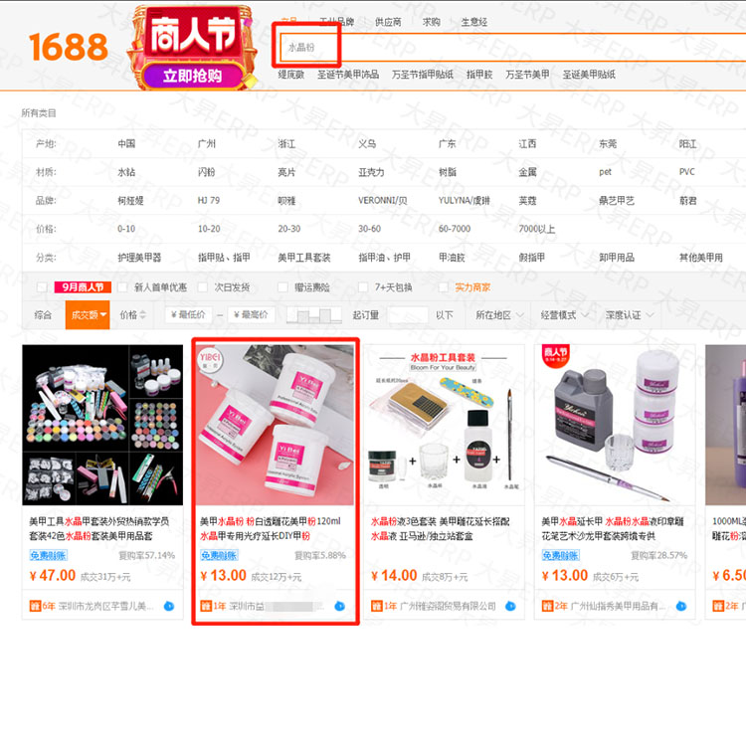
Task: Click the 1688 logo
Action: (69, 47)
